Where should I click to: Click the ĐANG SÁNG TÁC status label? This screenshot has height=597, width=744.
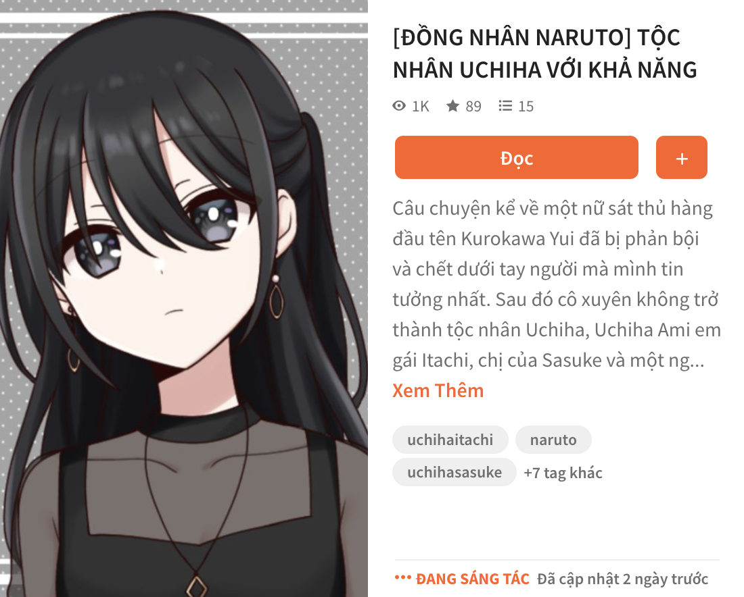click(x=473, y=579)
